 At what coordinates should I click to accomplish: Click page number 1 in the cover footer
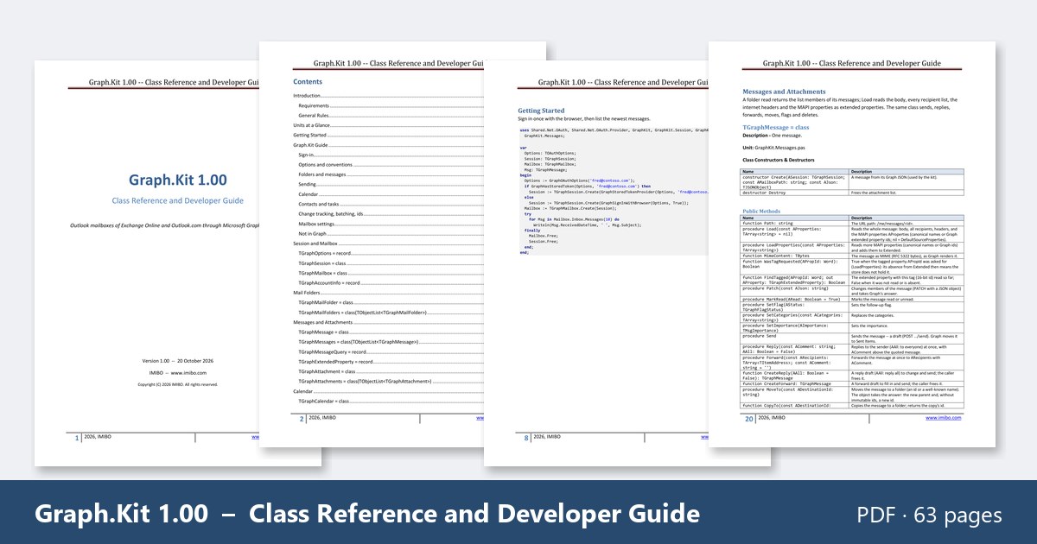[77, 438]
